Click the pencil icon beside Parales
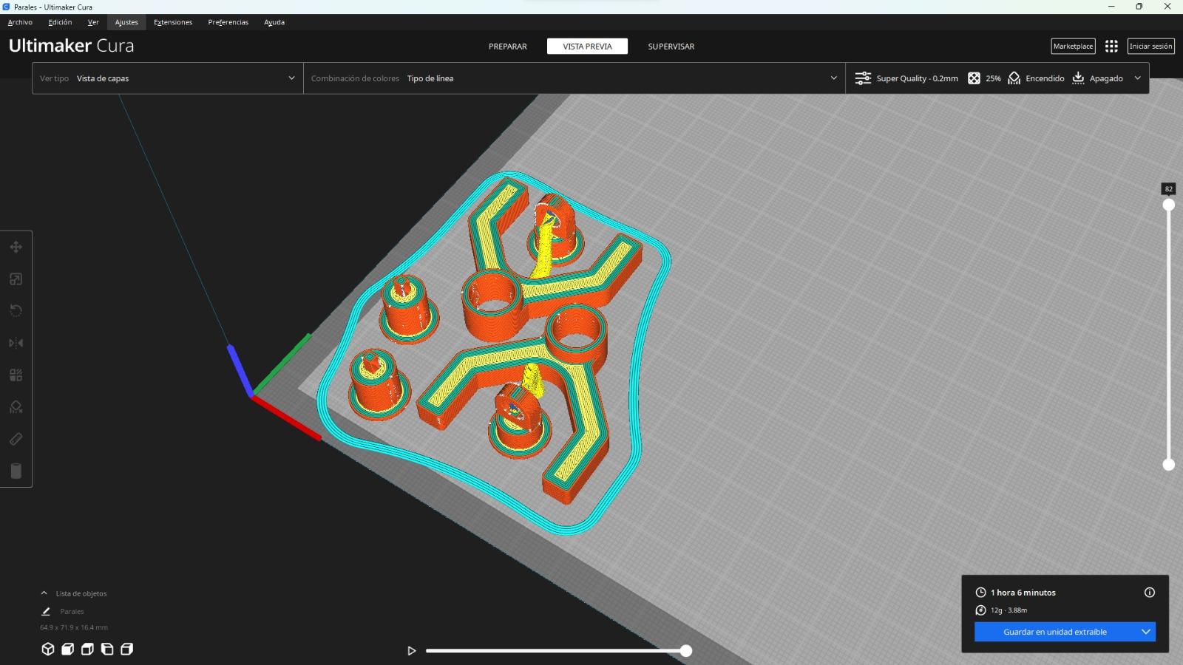 [x=46, y=611]
